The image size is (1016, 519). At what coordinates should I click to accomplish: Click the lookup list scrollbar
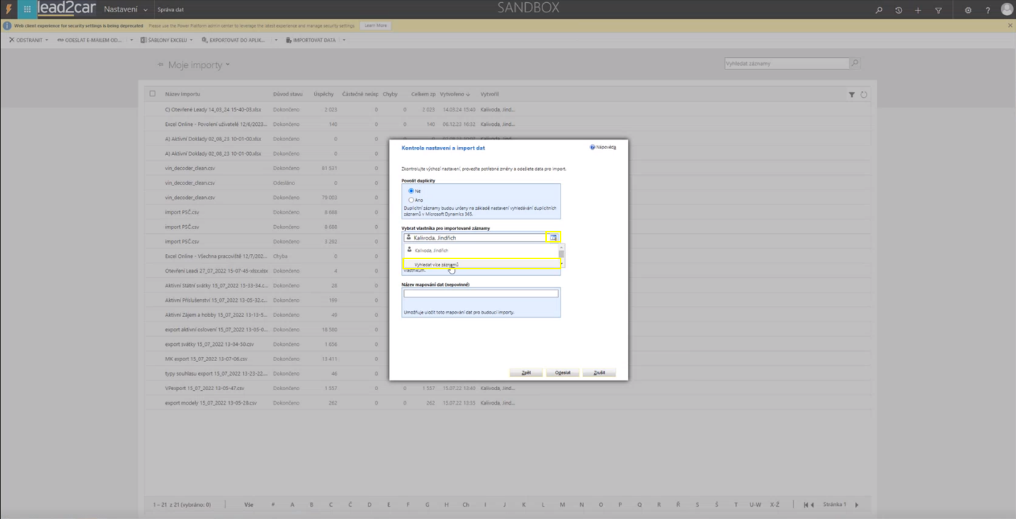(561, 255)
